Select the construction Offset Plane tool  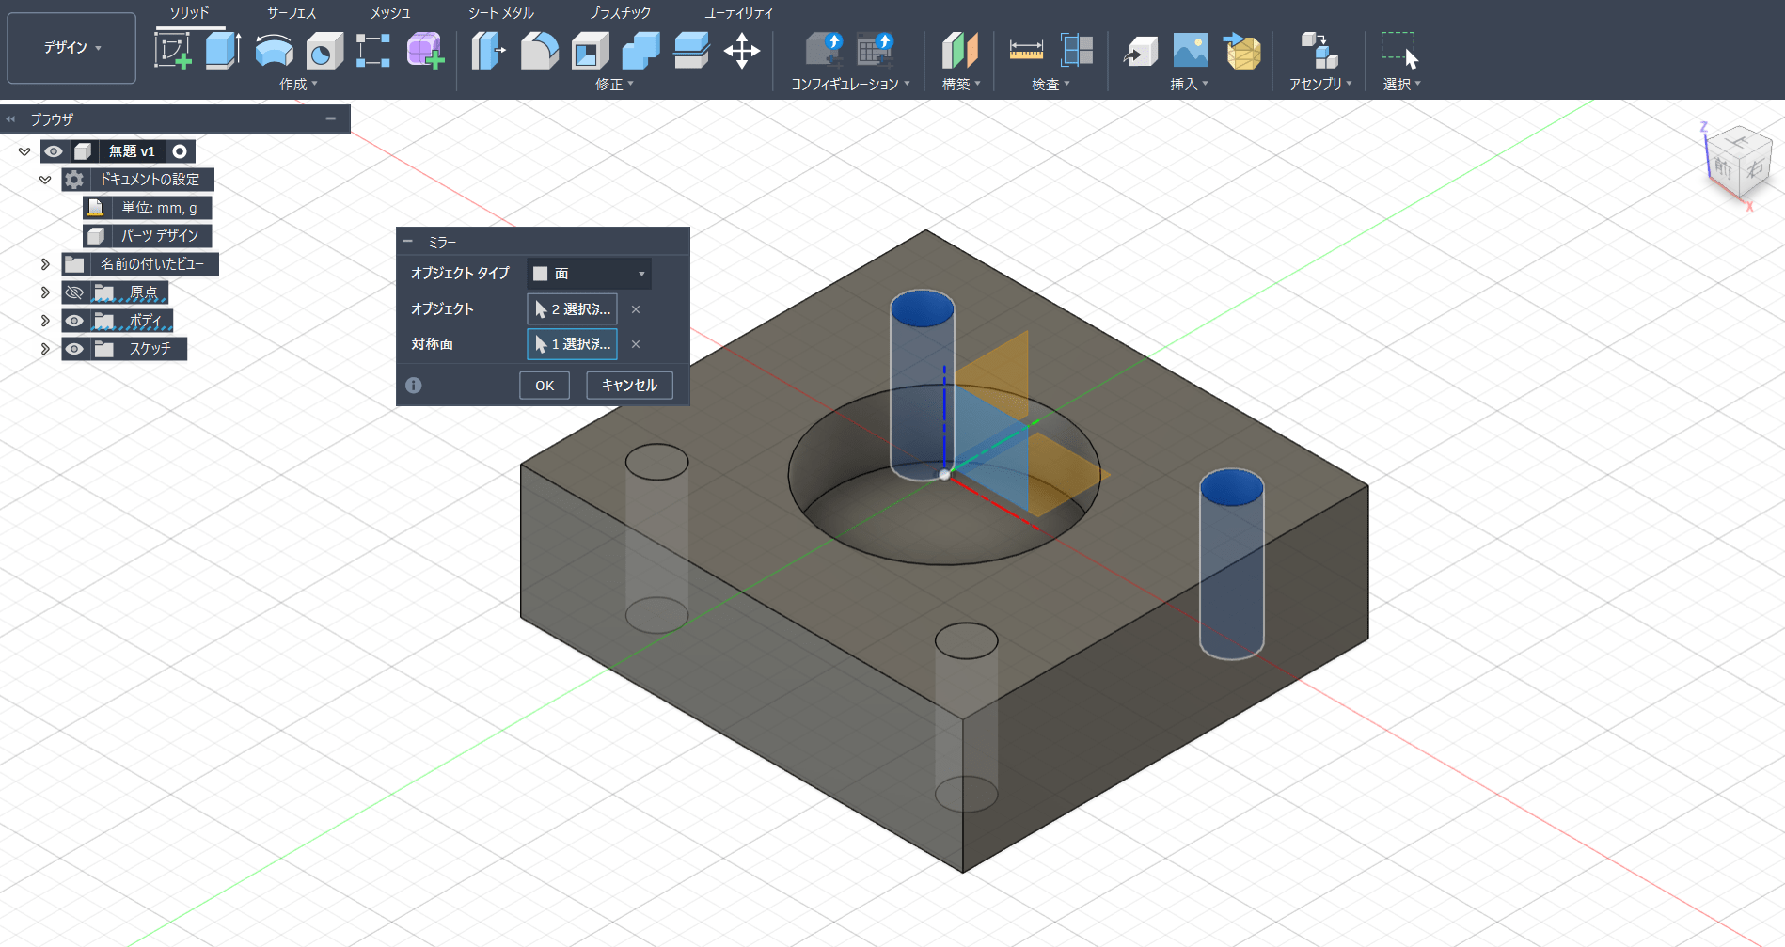[960, 51]
